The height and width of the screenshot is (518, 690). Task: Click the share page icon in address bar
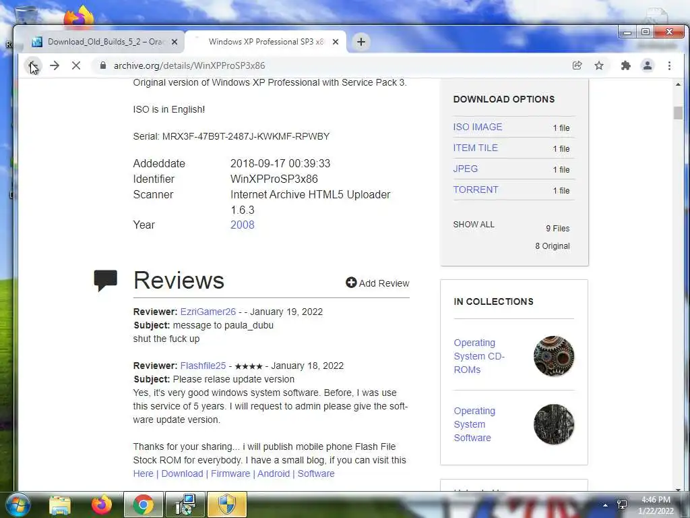pos(577,65)
